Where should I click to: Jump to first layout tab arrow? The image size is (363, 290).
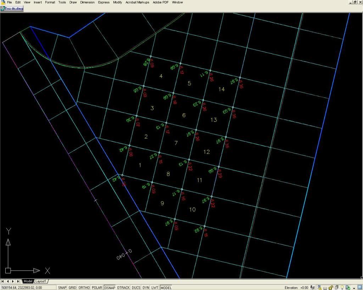coord(2,281)
